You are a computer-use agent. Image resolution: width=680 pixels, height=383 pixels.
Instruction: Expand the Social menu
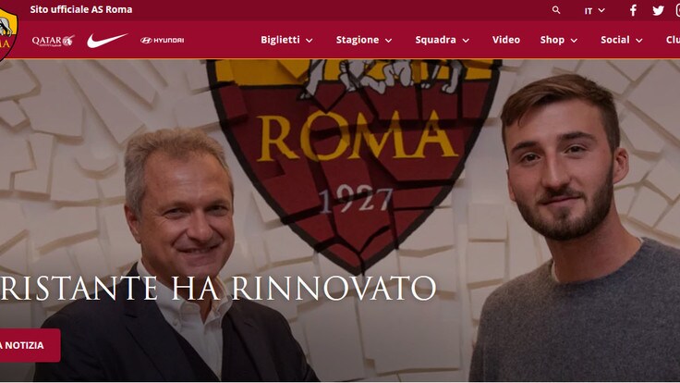pos(622,40)
